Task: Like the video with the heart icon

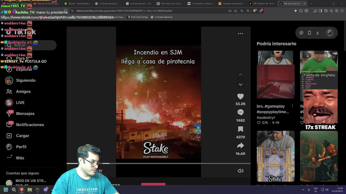Action: click(240, 96)
